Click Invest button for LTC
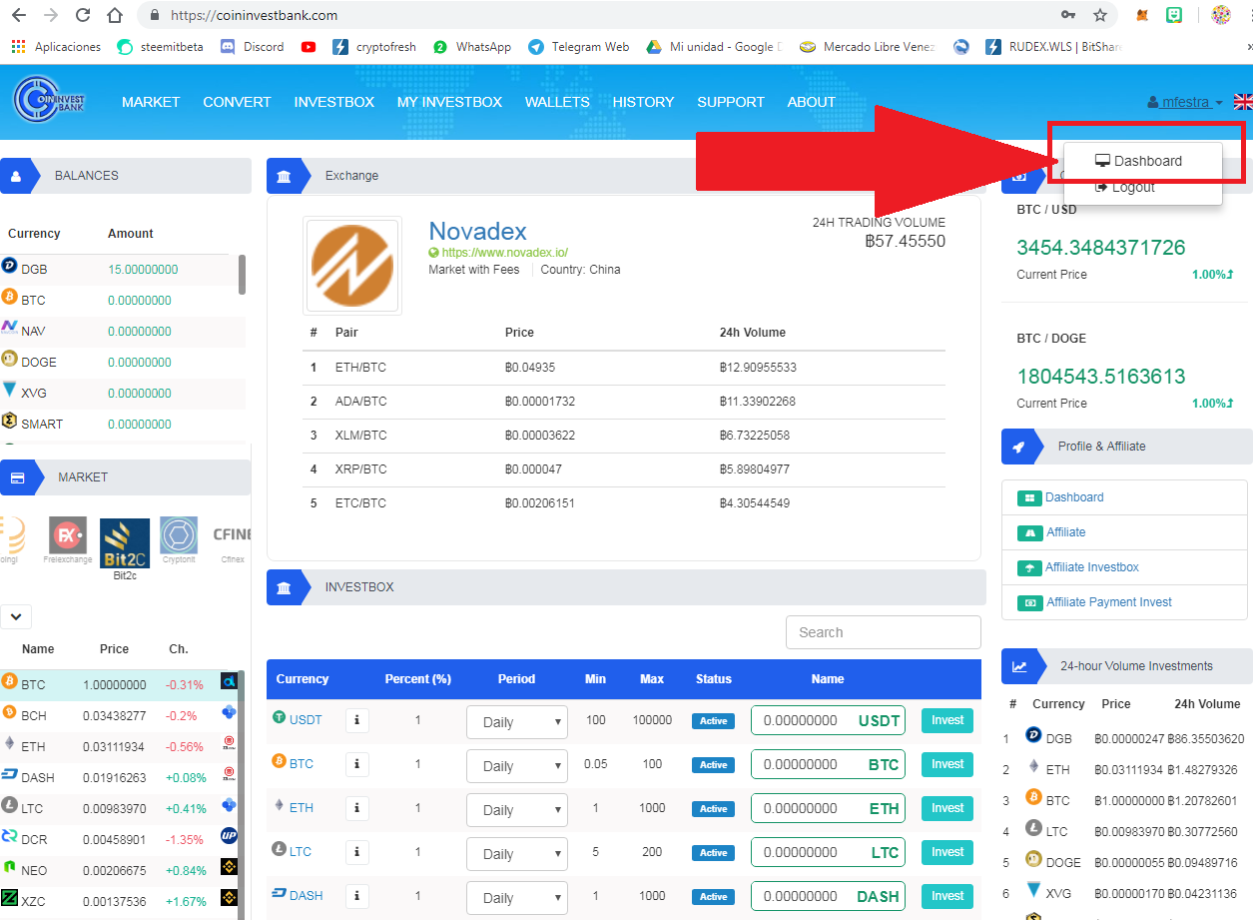The image size is (1253, 920). (947, 852)
